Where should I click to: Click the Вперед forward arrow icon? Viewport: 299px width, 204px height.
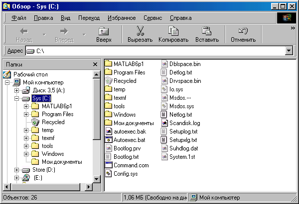pos(64,31)
